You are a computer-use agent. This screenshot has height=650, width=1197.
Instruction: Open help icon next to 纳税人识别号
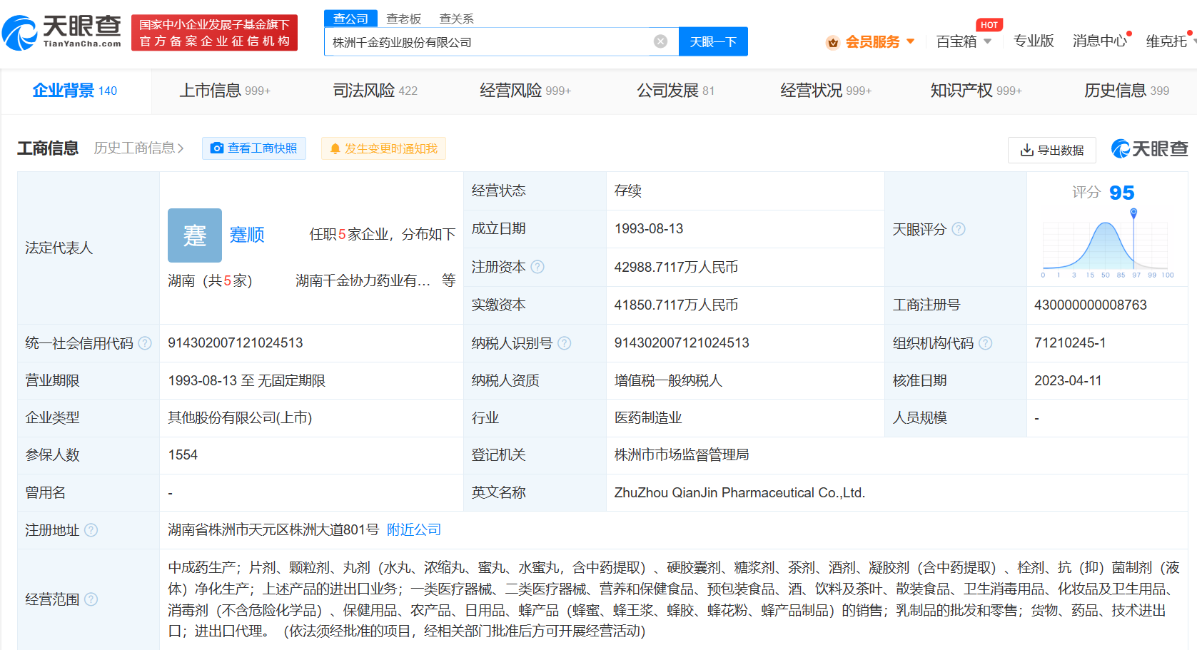(564, 343)
